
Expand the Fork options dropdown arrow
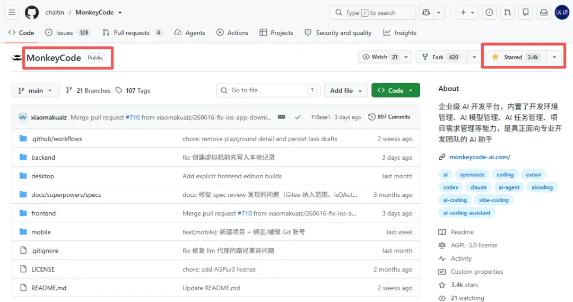point(474,57)
